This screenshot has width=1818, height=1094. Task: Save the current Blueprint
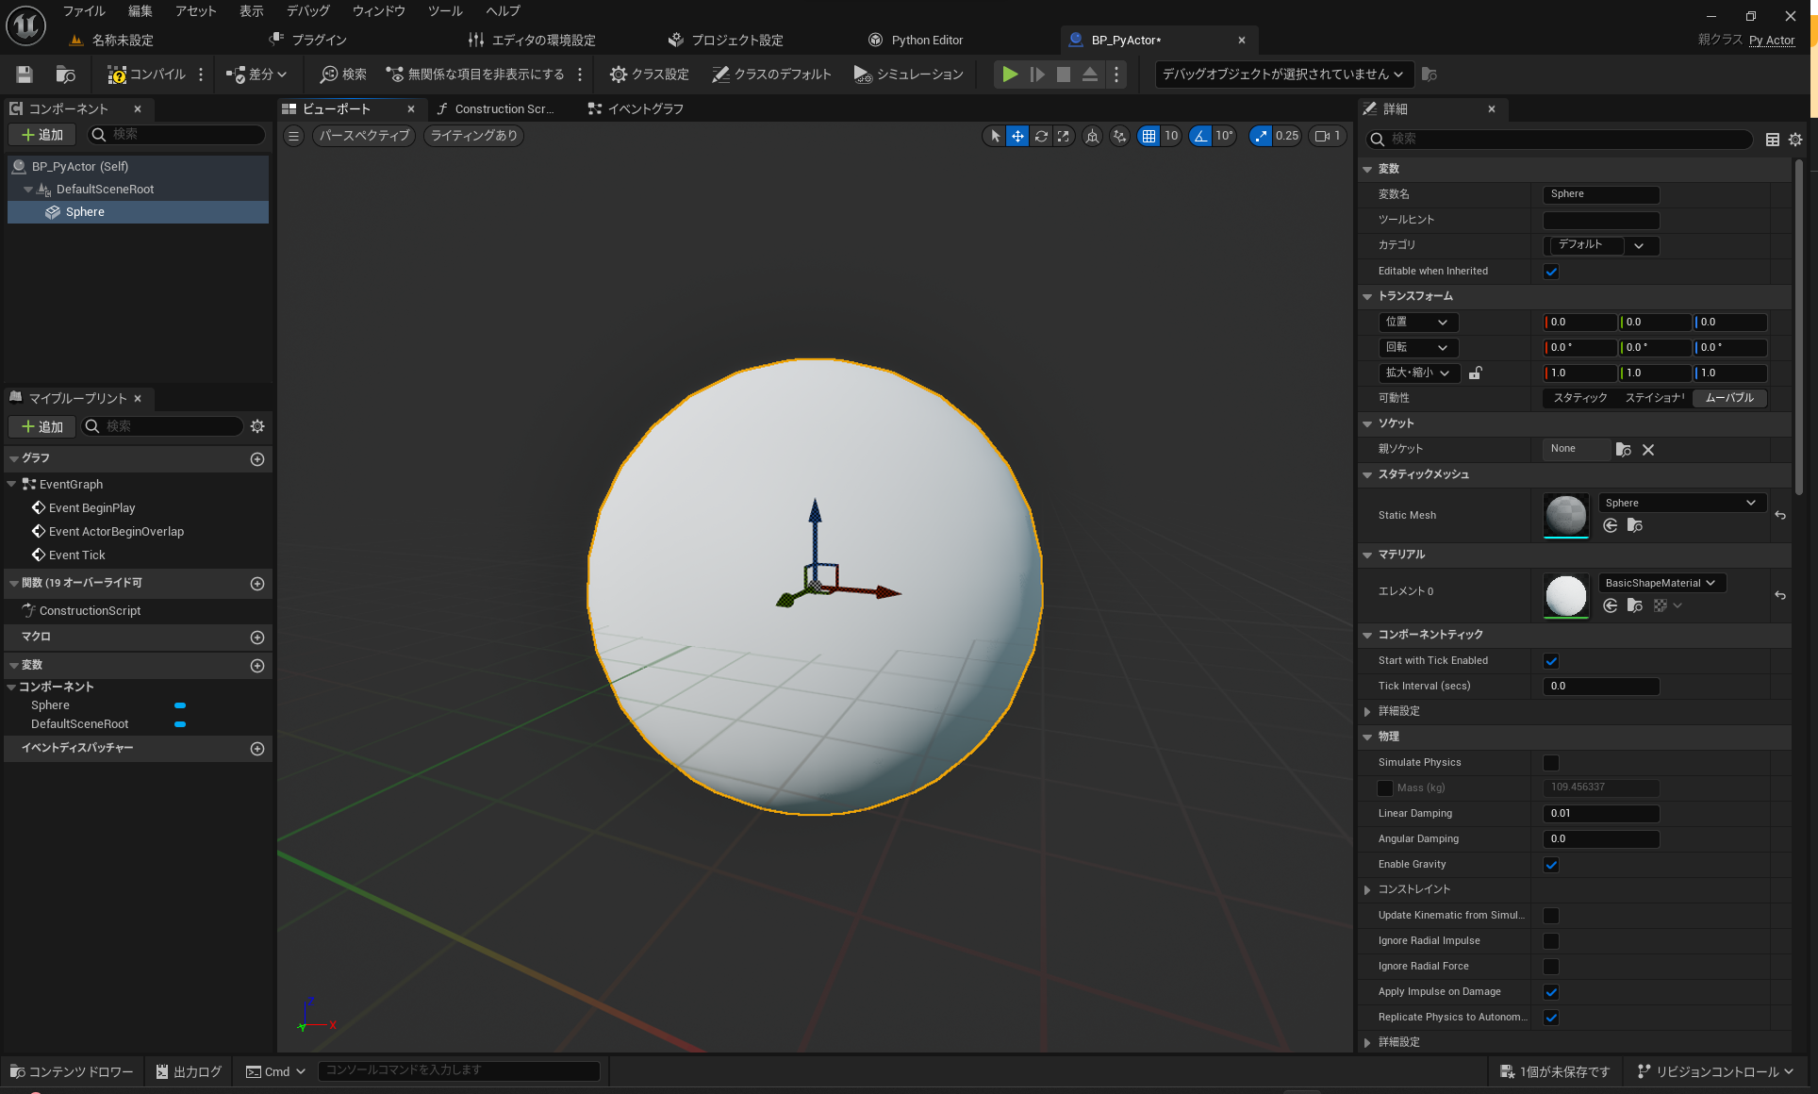click(x=24, y=75)
